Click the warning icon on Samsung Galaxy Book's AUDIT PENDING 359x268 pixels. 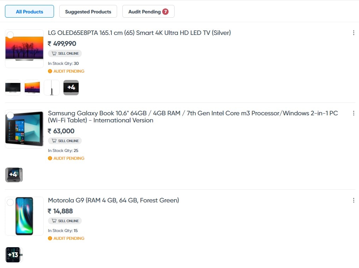pos(49,158)
